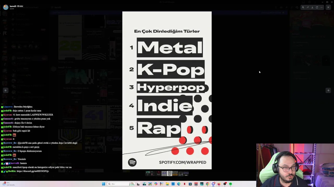The image size is (334, 187).
Task: Switch to Discord in the taskbar
Action: pos(213,184)
